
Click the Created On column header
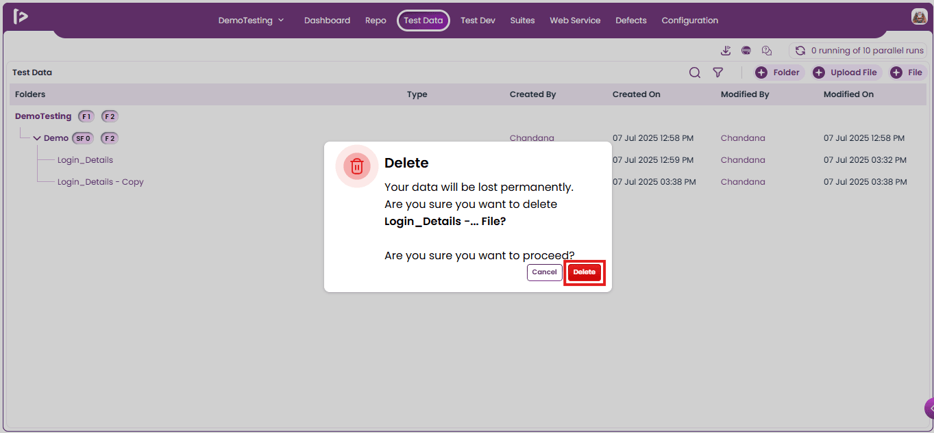(x=636, y=94)
